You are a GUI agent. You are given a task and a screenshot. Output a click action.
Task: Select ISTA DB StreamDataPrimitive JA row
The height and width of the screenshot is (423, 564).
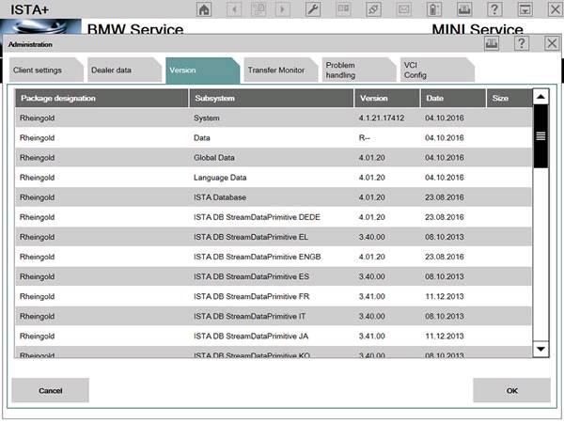[274, 336]
